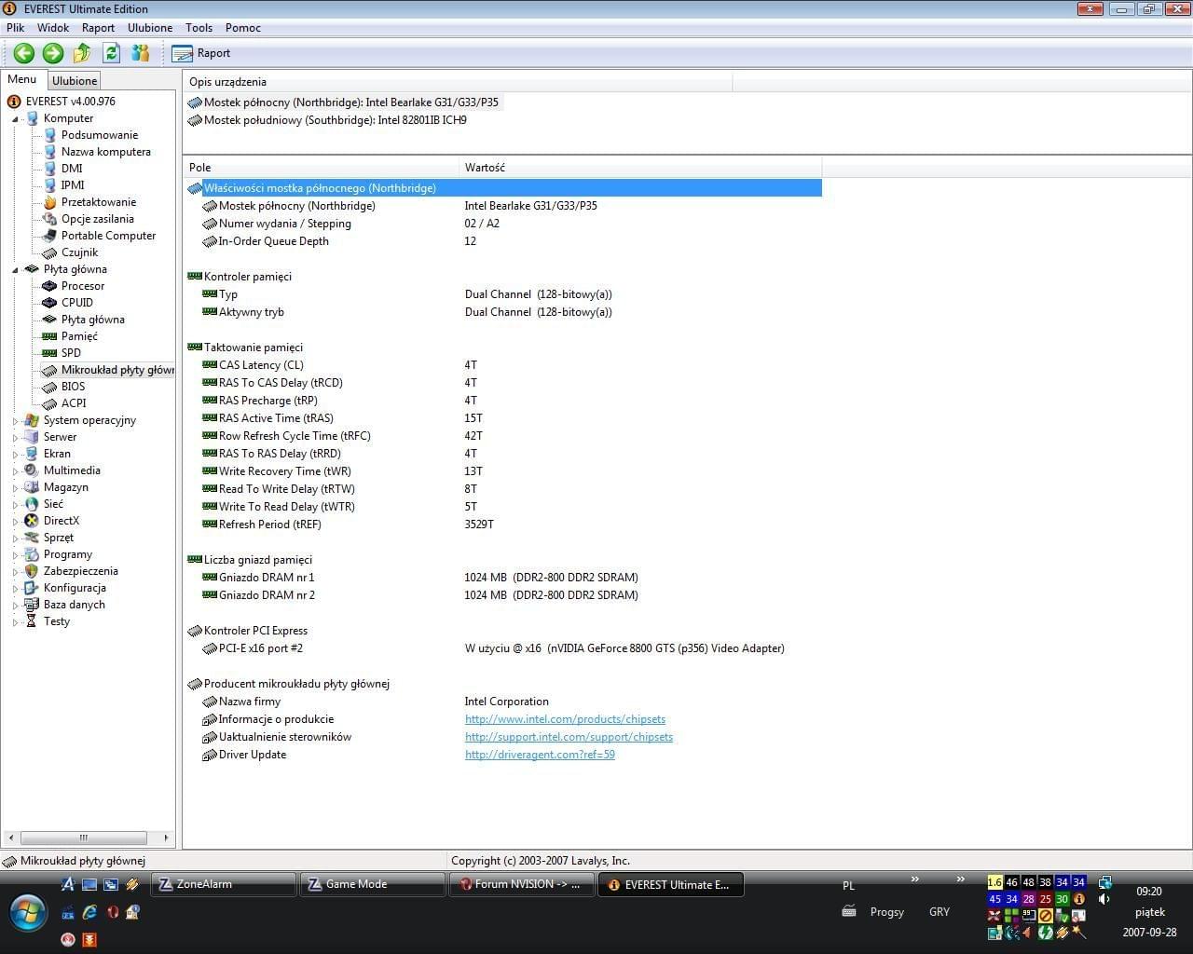Expand the Sieć tree node

tap(15, 505)
